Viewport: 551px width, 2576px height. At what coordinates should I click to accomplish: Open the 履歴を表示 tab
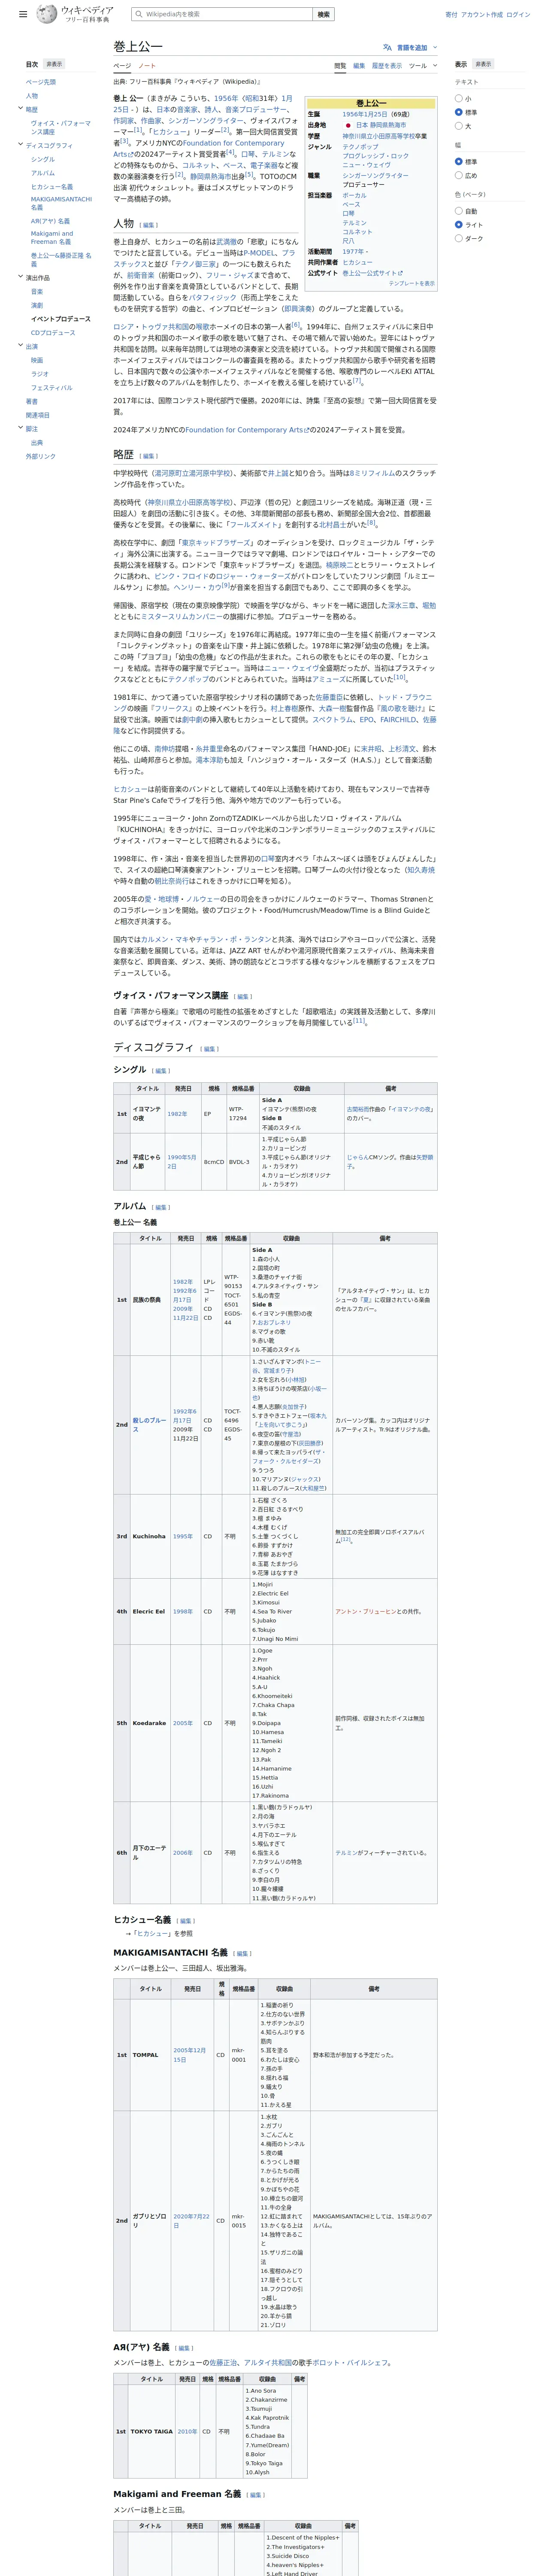[x=387, y=66]
